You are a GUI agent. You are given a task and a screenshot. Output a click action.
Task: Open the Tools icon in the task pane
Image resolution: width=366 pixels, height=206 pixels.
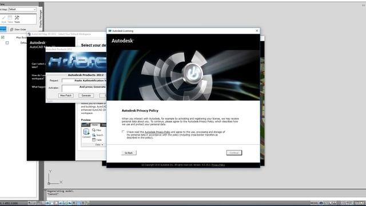tap(17, 19)
